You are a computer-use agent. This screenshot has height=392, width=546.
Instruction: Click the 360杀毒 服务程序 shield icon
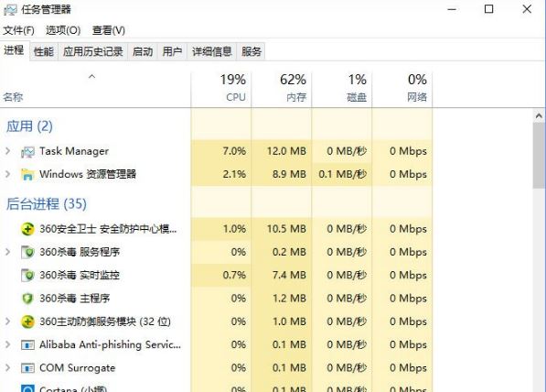click(x=27, y=252)
